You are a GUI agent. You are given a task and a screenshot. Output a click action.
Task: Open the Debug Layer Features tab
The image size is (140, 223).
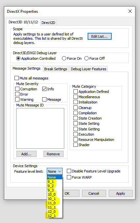click(x=89, y=69)
